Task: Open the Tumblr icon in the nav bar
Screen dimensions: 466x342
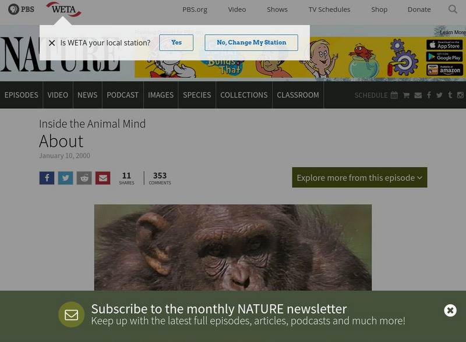Action: [x=450, y=95]
